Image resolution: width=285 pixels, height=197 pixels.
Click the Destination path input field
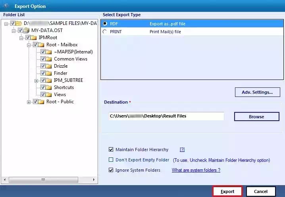pyautogui.click(x=166, y=116)
